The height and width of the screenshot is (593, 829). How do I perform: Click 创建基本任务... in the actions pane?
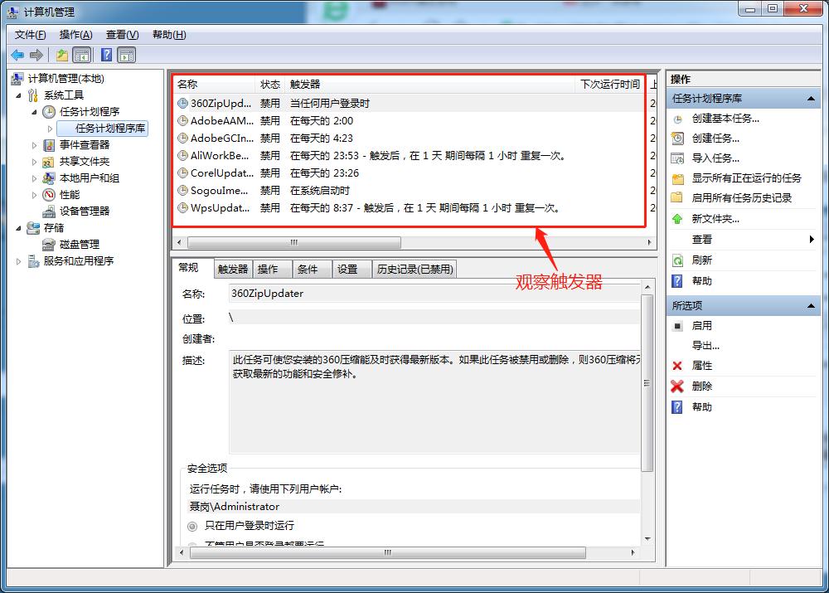coord(725,119)
